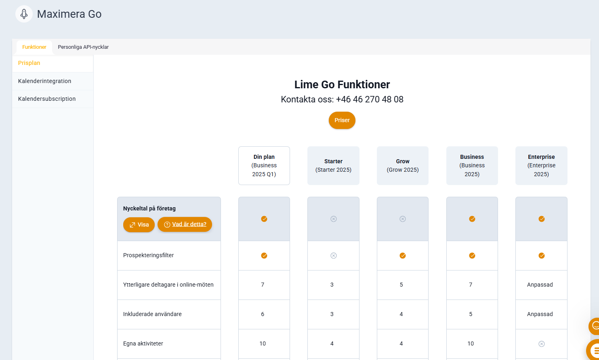599x360 pixels.
Task: Click the 'Inkluderade användare' row label
Action: click(x=152, y=314)
